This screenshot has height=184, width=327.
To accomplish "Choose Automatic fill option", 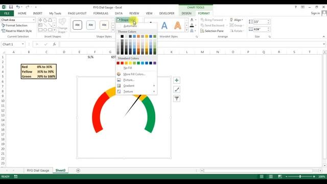I will pyautogui.click(x=130, y=26).
